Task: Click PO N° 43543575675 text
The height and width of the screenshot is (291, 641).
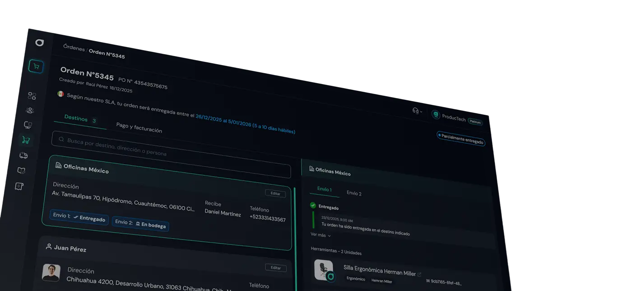Action: [x=143, y=83]
